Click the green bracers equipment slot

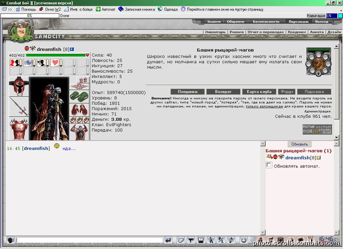(79, 97)
